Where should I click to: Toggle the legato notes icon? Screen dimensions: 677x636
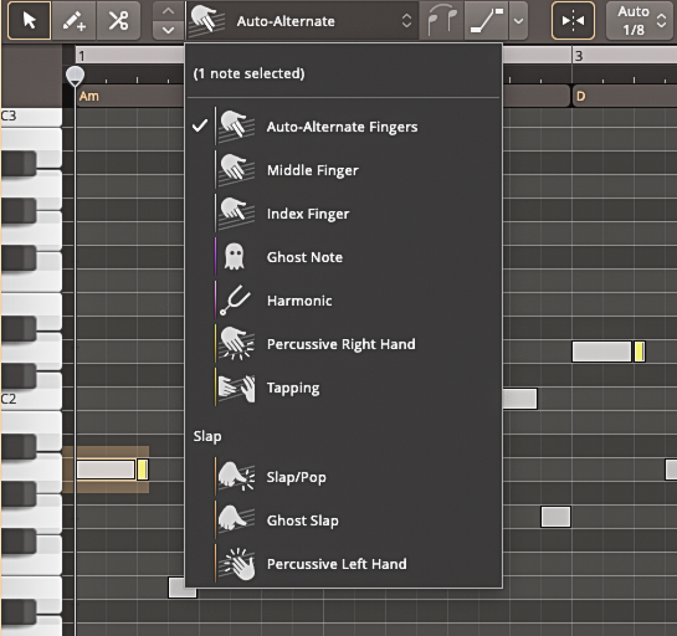(441, 21)
